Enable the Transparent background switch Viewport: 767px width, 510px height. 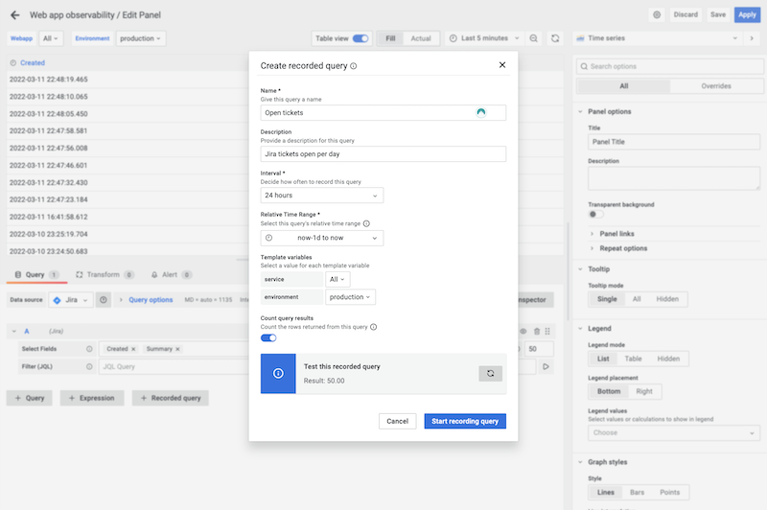pos(595,215)
